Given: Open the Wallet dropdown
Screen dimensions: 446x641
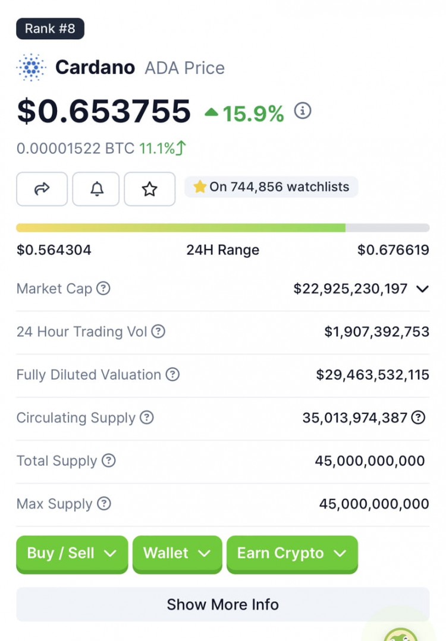Looking at the screenshot, I should tap(177, 553).
